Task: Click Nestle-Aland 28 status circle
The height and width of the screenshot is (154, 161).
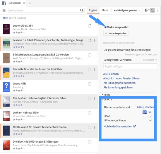Action: tap(90, 127)
